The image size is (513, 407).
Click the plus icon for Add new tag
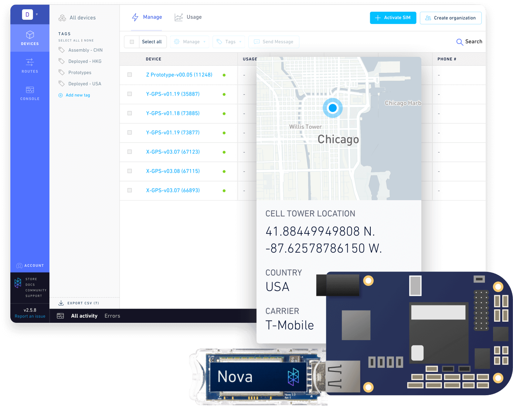point(61,95)
